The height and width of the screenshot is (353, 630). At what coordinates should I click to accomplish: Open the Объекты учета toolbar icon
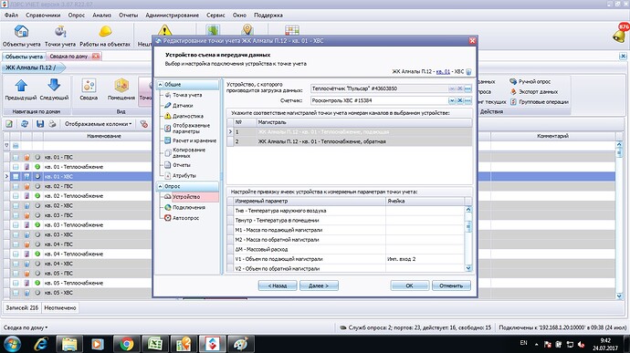21,36
